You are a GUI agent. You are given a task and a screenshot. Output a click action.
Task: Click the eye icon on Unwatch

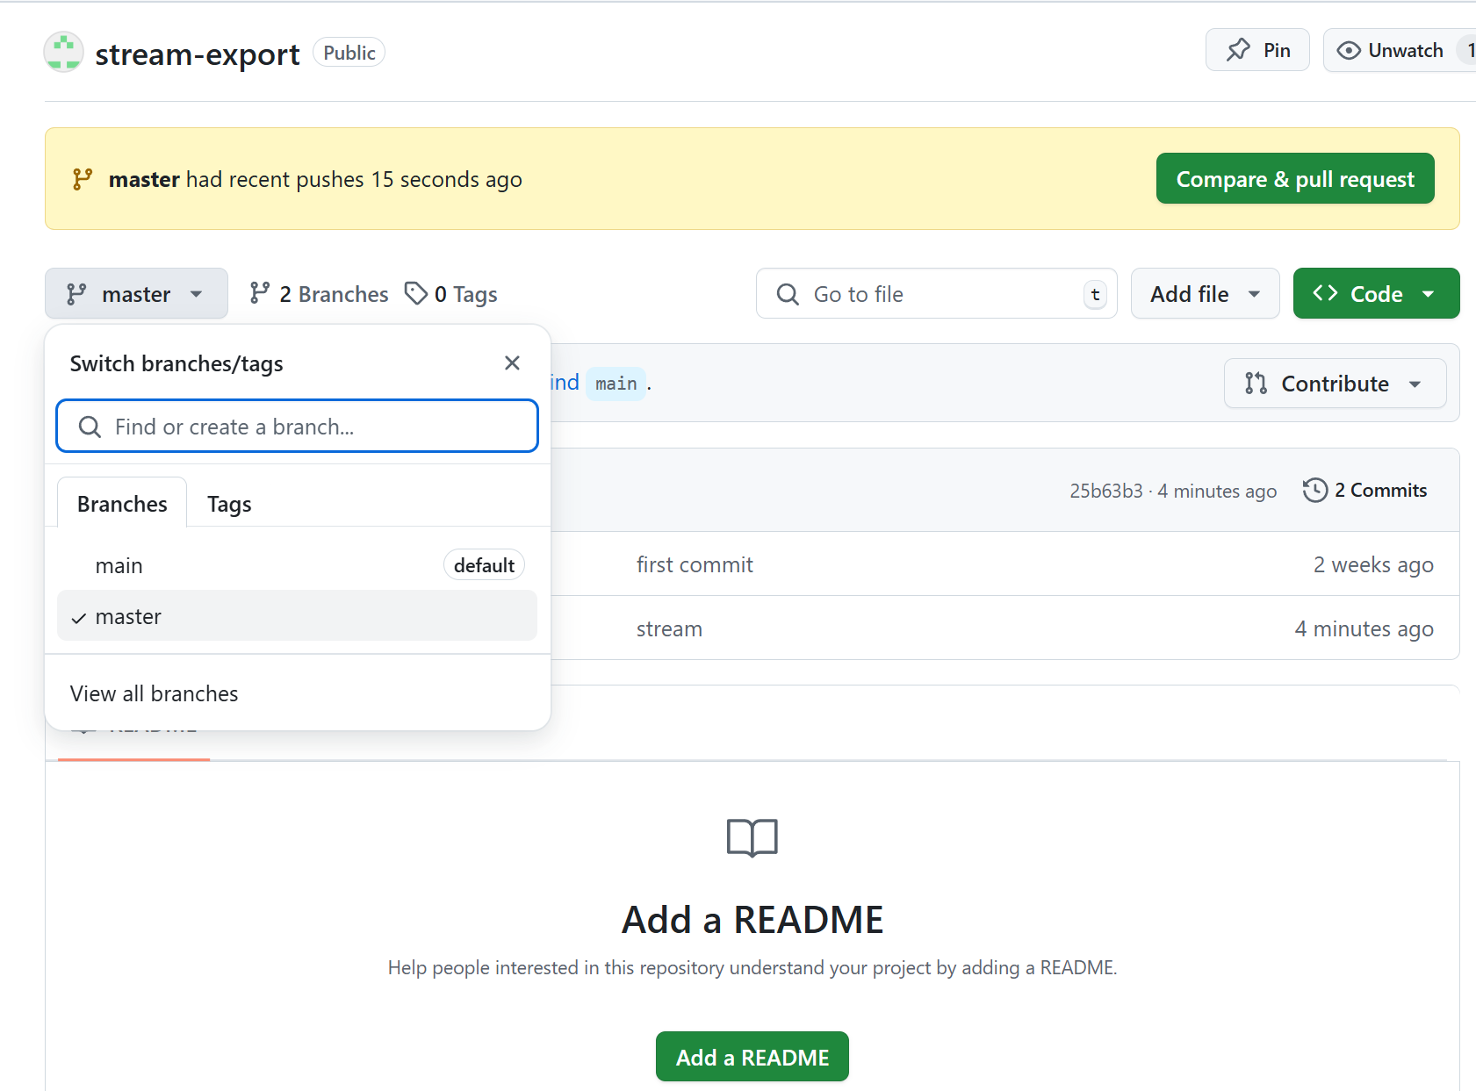pos(1348,51)
